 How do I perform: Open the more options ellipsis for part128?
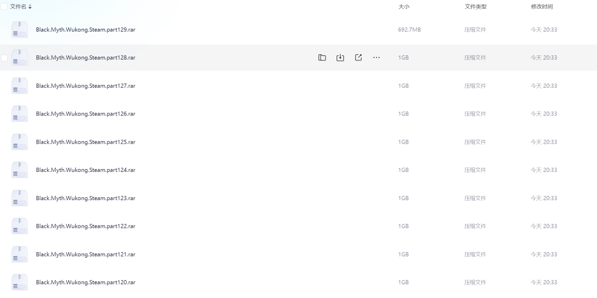[x=376, y=57]
